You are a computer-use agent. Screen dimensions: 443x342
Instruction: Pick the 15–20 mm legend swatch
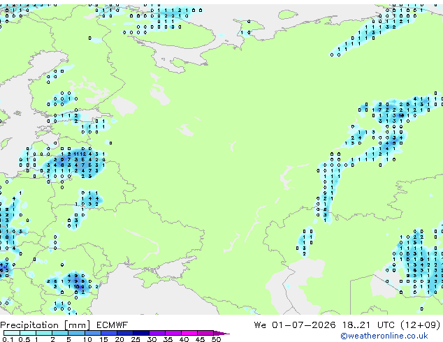point(108,333)
